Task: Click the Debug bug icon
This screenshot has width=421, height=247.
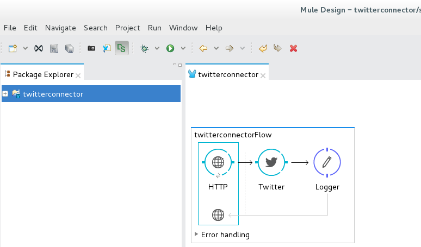Action: (x=145, y=48)
